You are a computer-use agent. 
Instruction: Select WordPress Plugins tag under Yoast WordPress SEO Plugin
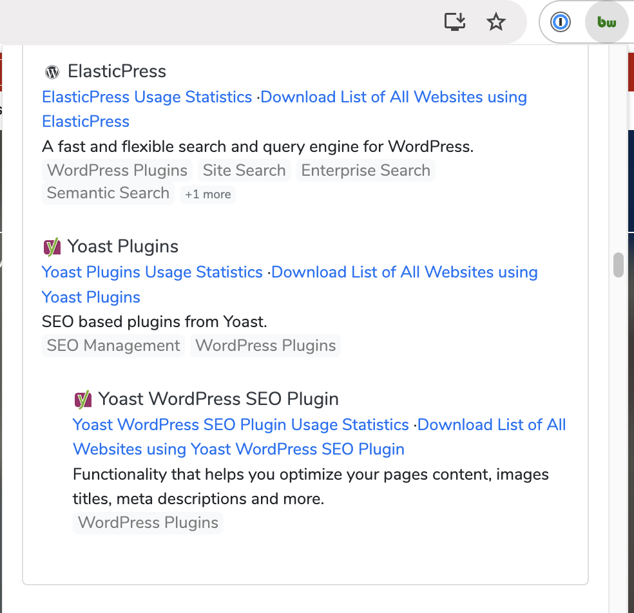pos(148,522)
